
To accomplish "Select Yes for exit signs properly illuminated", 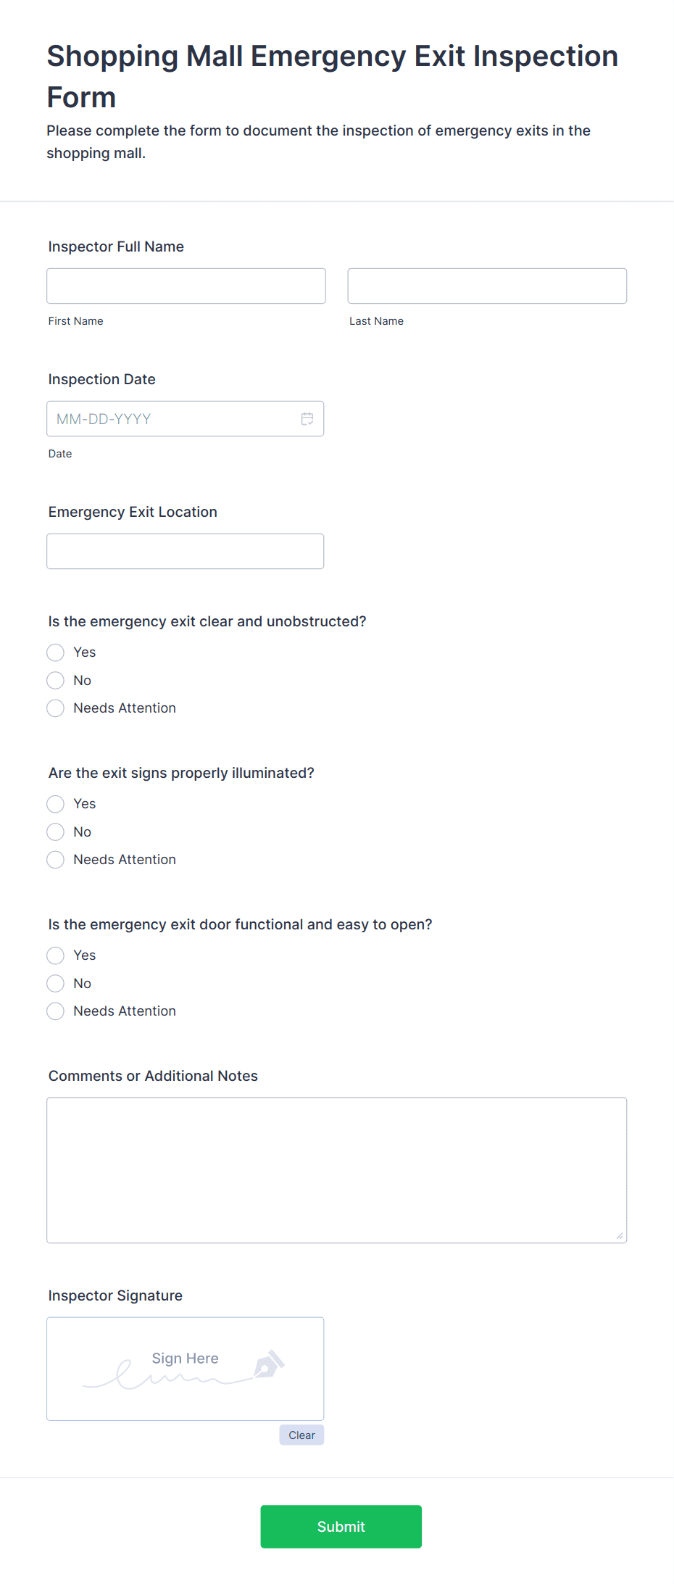I will click(55, 804).
